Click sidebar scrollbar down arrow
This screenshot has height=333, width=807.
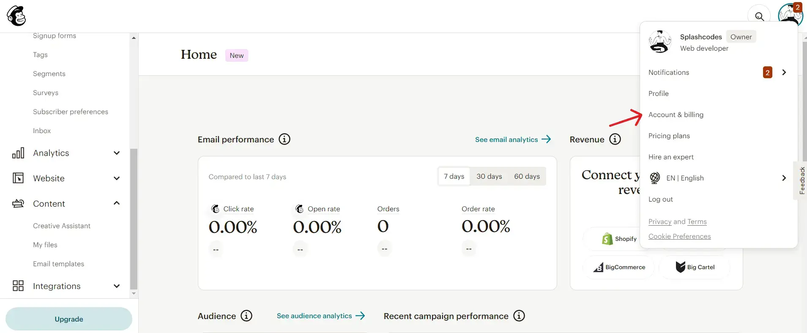click(134, 293)
